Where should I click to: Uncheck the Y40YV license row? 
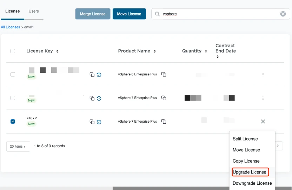tap(13, 121)
